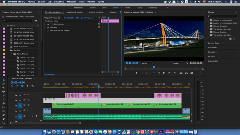Select the Pen tool
240x135 pixels.
4,115
